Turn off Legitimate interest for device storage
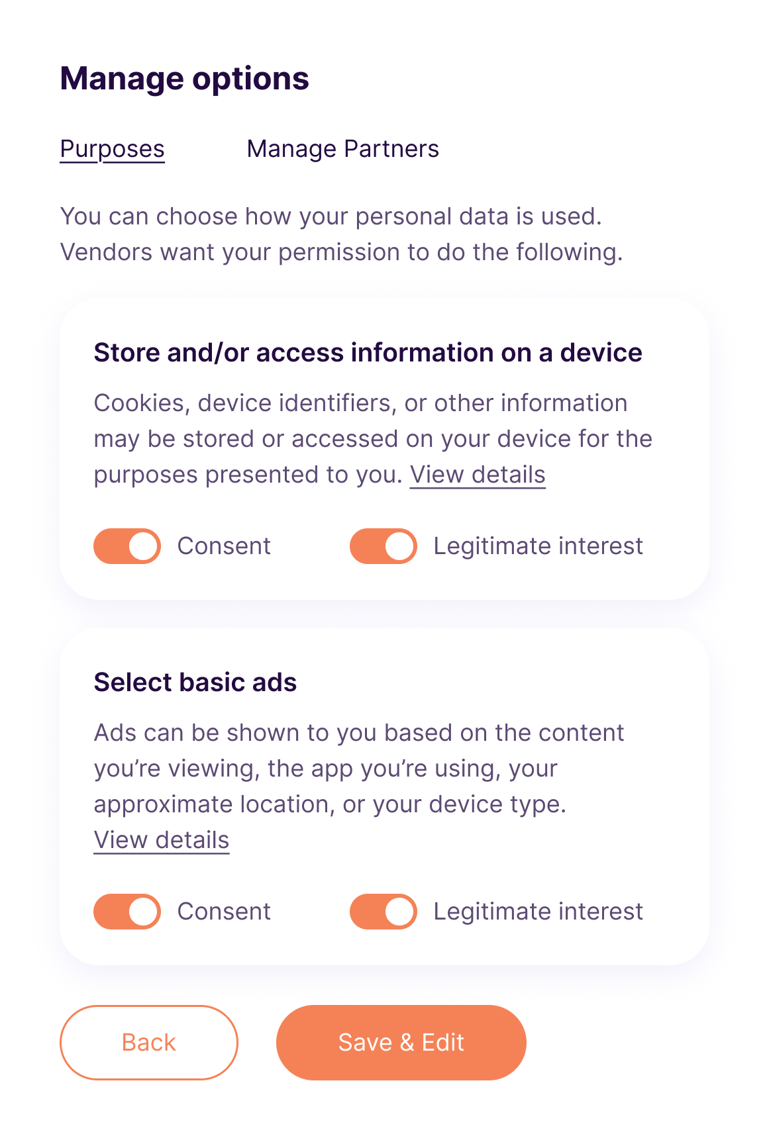Viewport: 769px width, 1140px height. [x=384, y=546]
